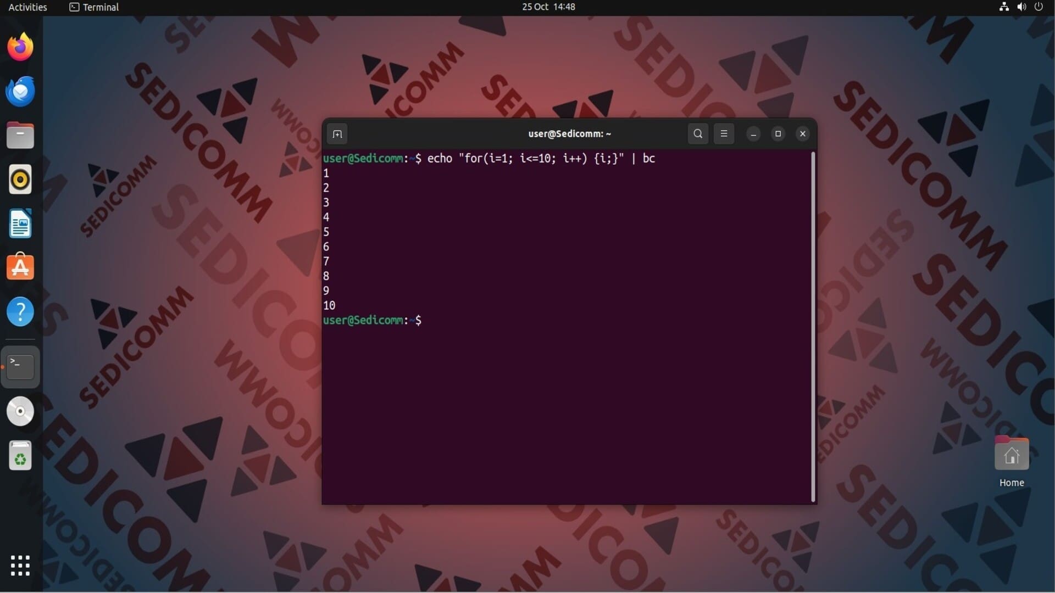
Task: Click the terminal vertical scrollbar
Action: click(x=813, y=327)
